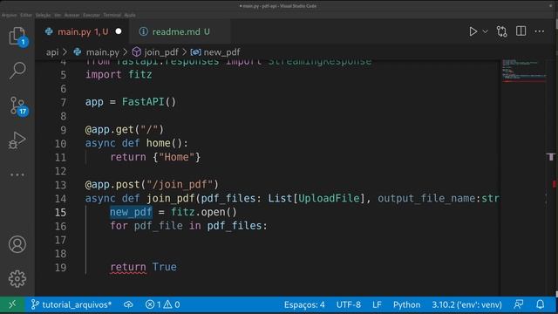Click pdf_files on line 16
This screenshot has width=558, height=314.
(235, 226)
